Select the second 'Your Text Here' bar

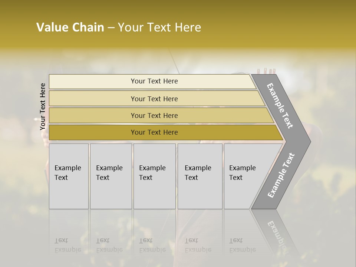(x=154, y=99)
